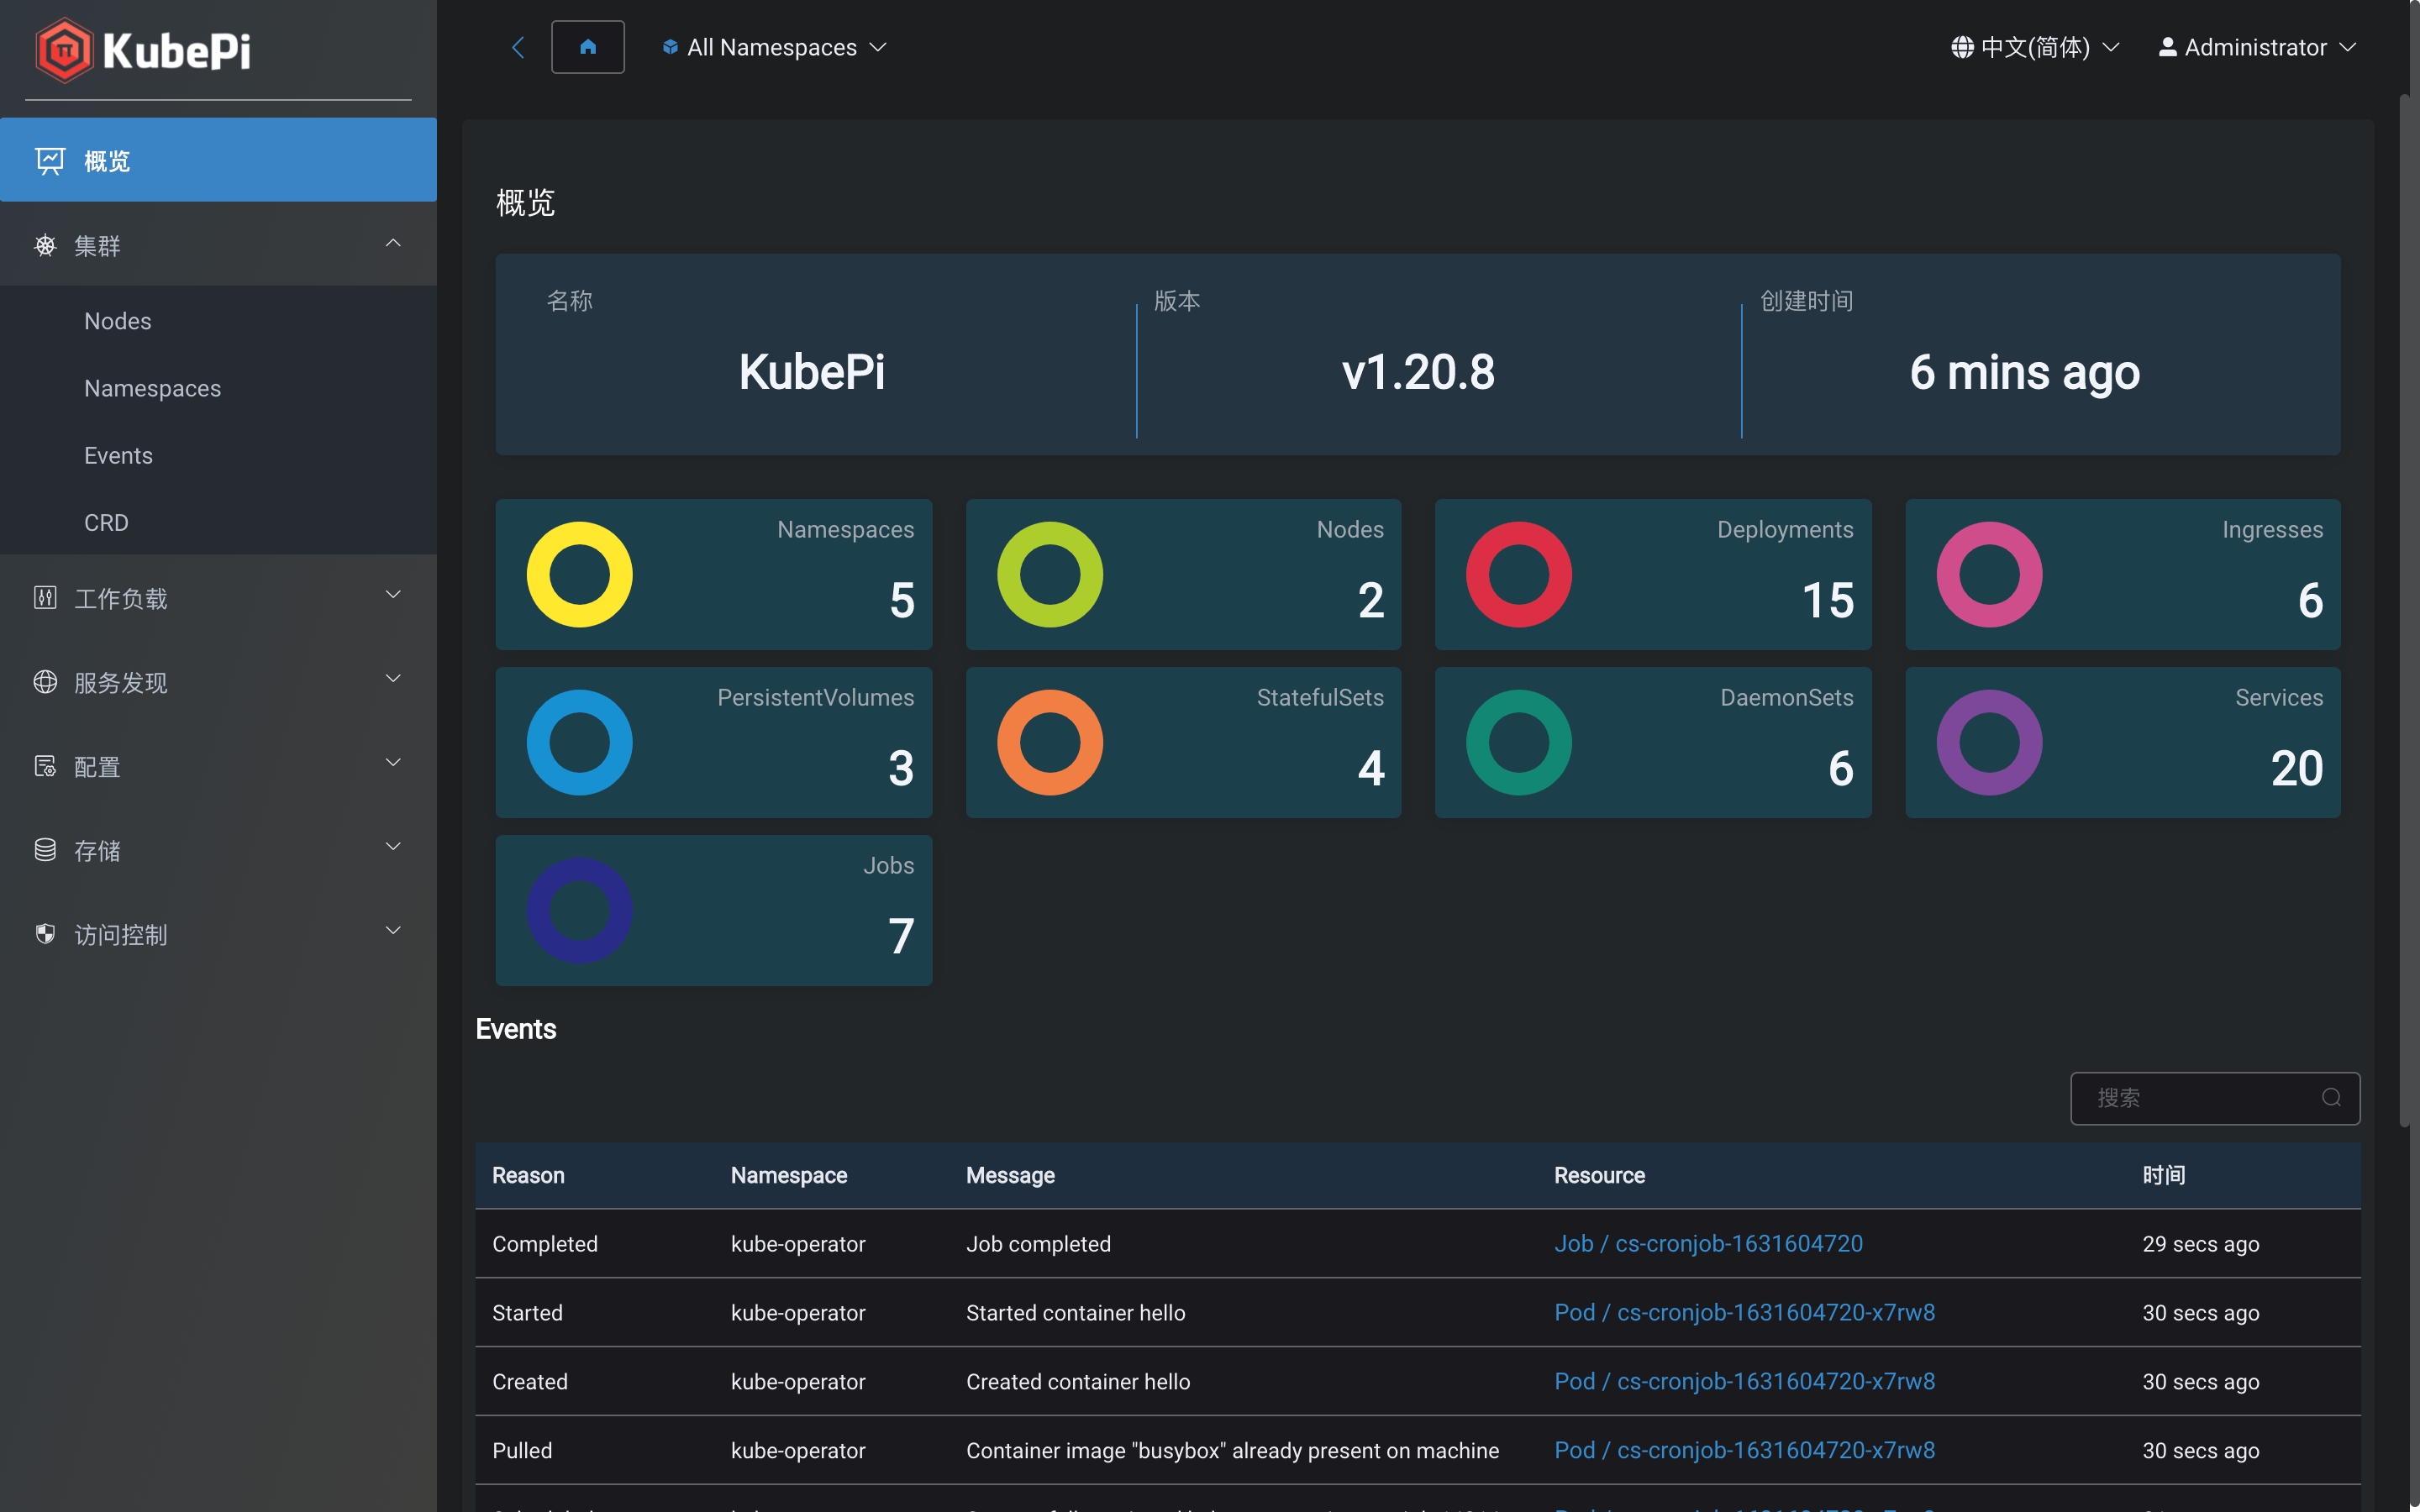The width and height of the screenshot is (2420, 1512).
Task: Click the Job cs-cronjob-1631604720 link
Action: pyautogui.click(x=1707, y=1244)
